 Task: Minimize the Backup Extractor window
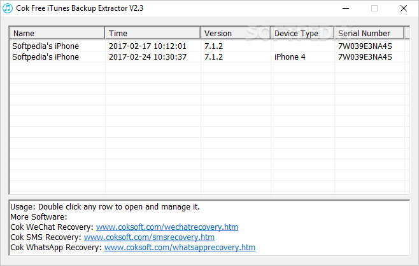(346, 8)
